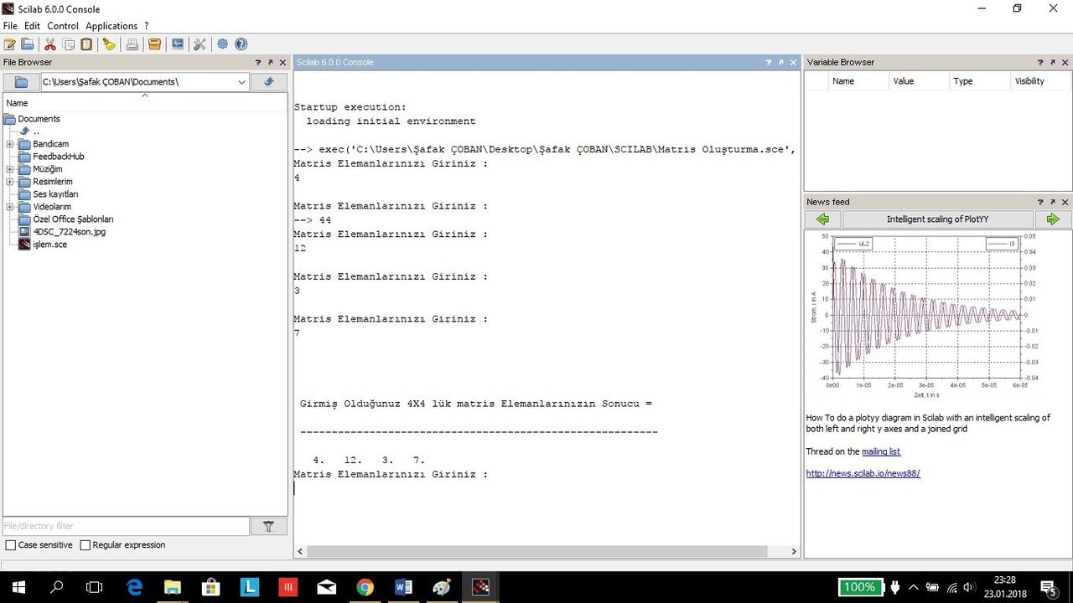Open the news.scilab.io/news88 link

point(863,473)
